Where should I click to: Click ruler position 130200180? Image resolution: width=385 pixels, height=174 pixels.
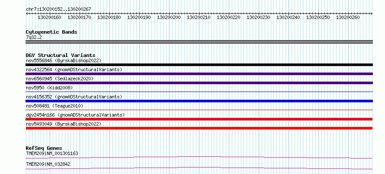[x=109, y=17]
